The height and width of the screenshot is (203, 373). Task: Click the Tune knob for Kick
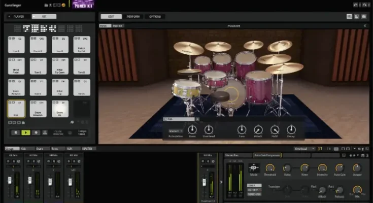242,129
